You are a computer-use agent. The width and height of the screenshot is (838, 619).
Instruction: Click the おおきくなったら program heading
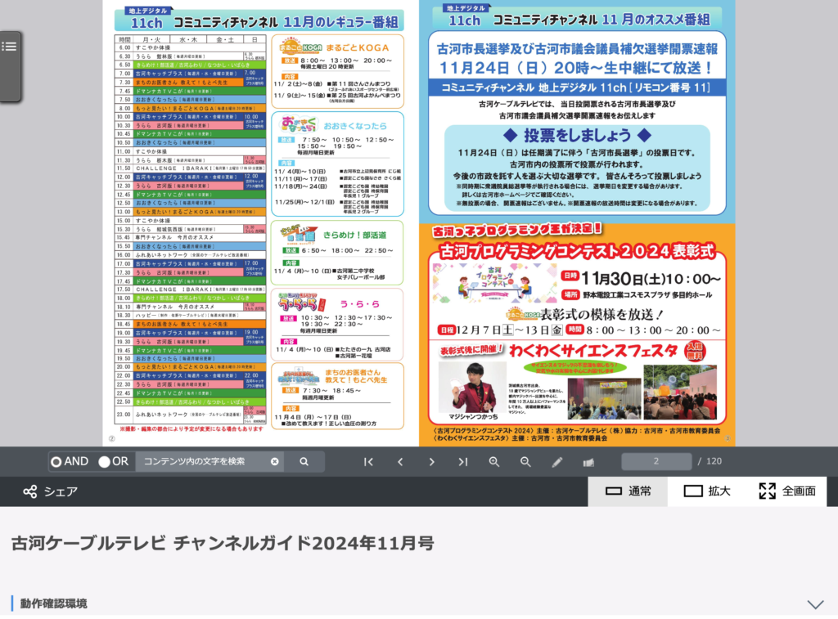tap(355, 126)
